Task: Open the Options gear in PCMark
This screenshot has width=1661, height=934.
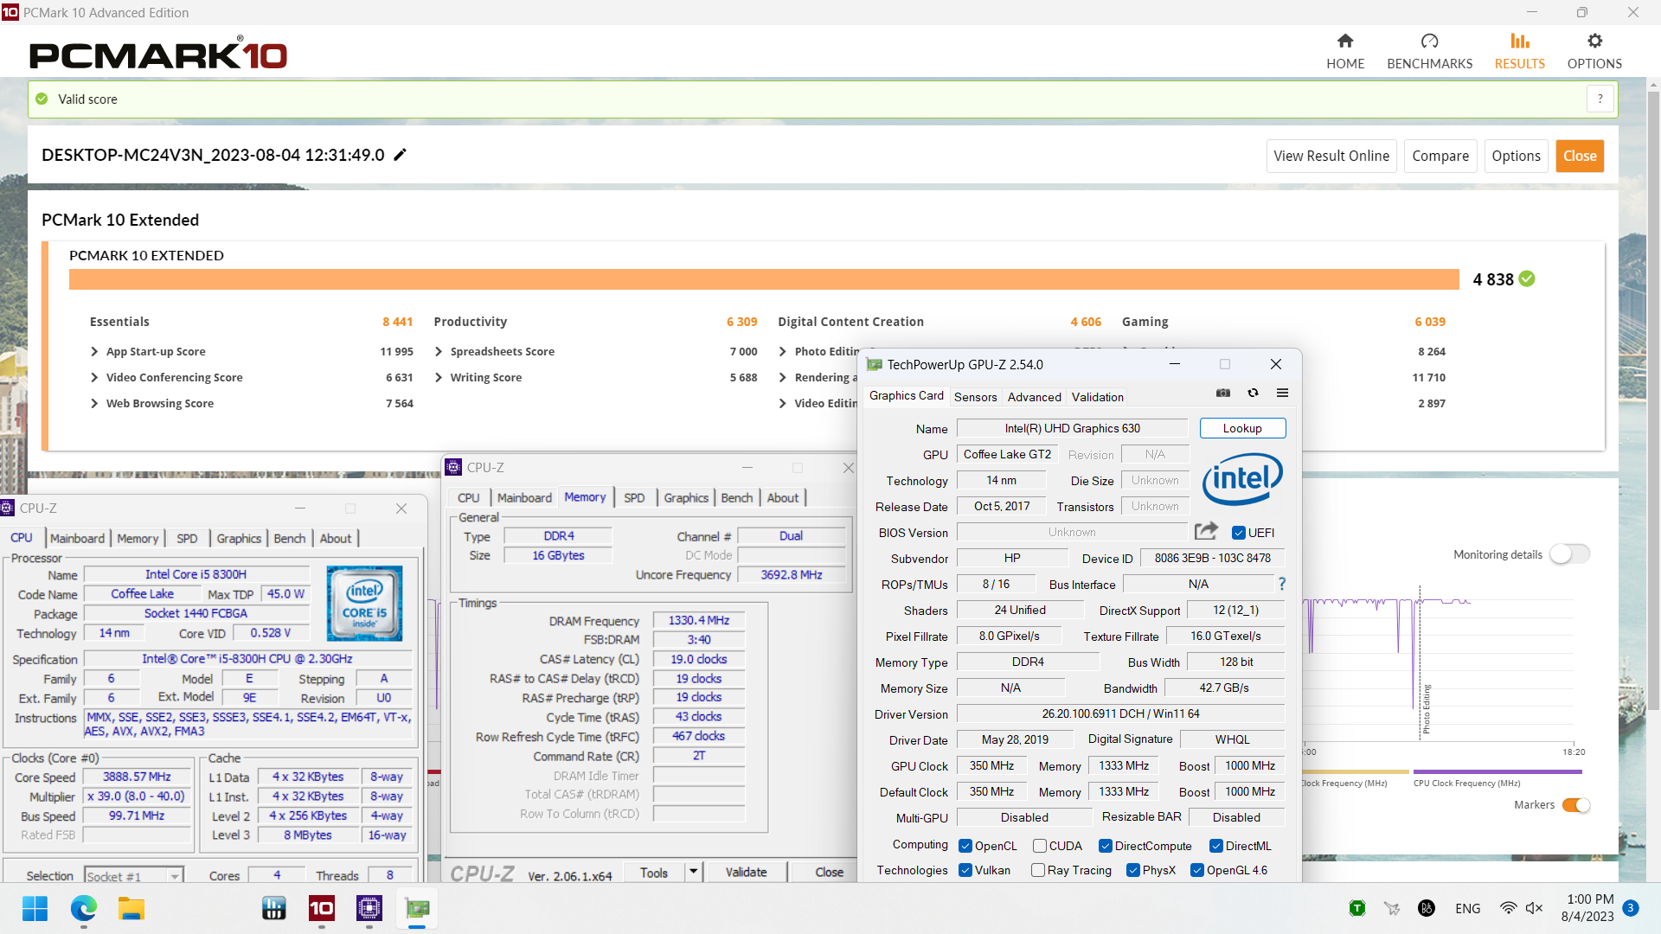Action: (x=1594, y=41)
